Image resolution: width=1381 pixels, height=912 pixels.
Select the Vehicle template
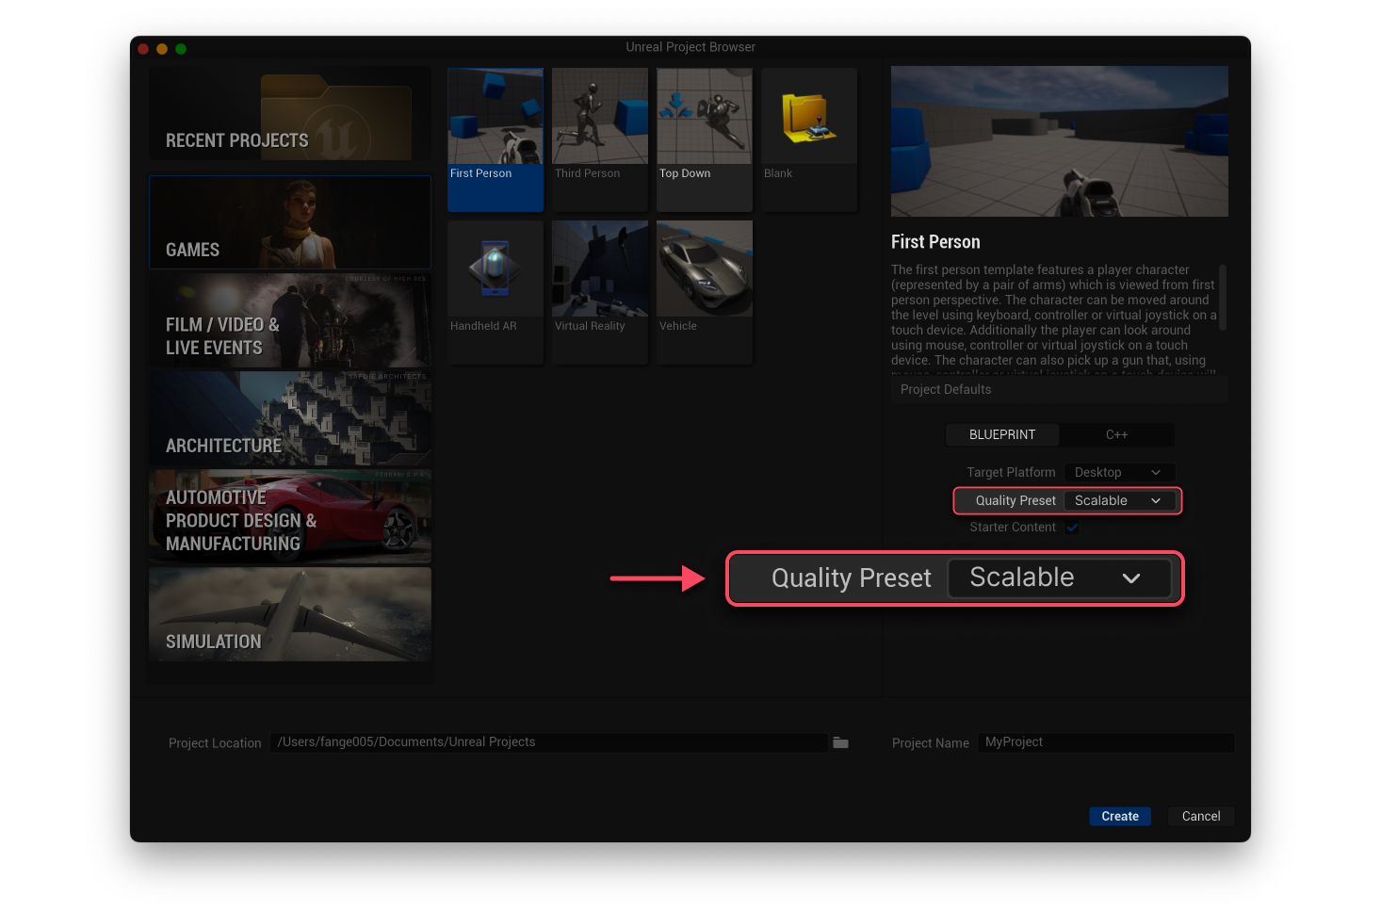point(705,292)
